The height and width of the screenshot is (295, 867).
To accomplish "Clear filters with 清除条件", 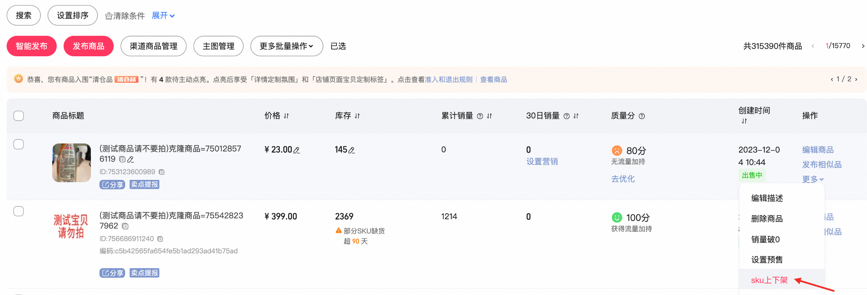I will pyautogui.click(x=125, y=16).
